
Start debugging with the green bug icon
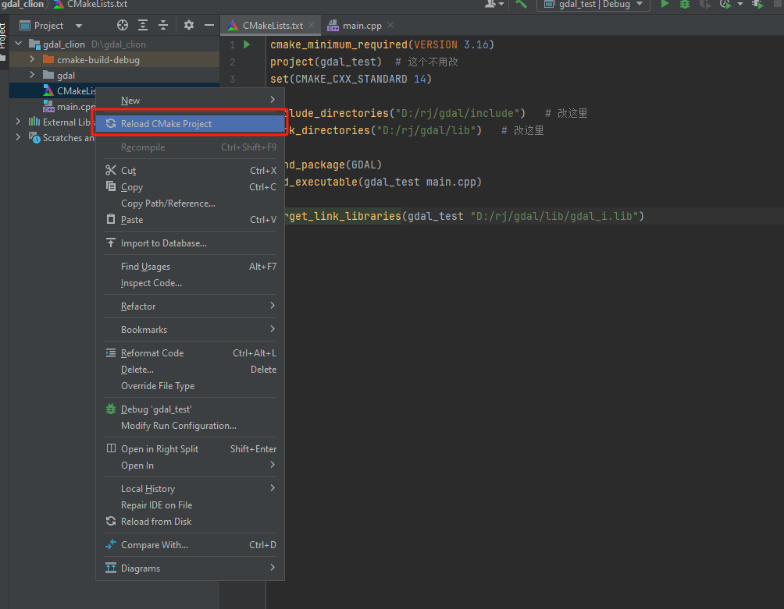(x=685, y=5)
